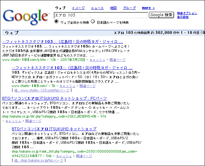Expand more results from shop.tsukumo.co.jp
The height and width of the screenshot is (166, 205).
pyautogui.click(x=39, y=161)
